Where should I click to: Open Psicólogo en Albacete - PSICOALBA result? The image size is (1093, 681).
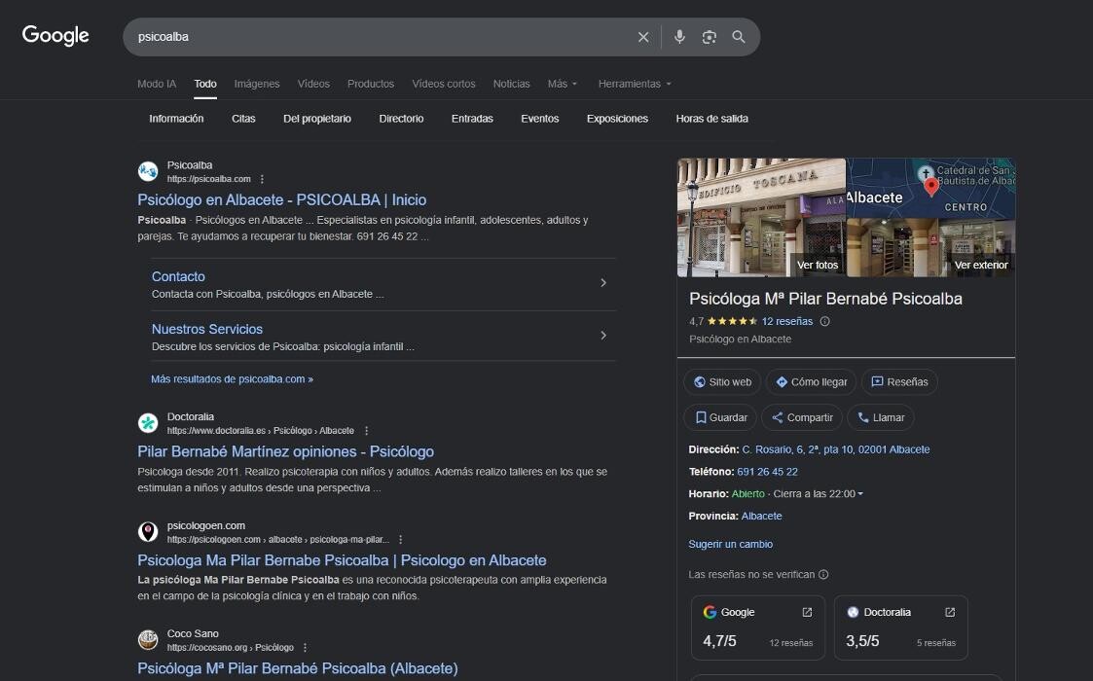[x=281, y=199]
